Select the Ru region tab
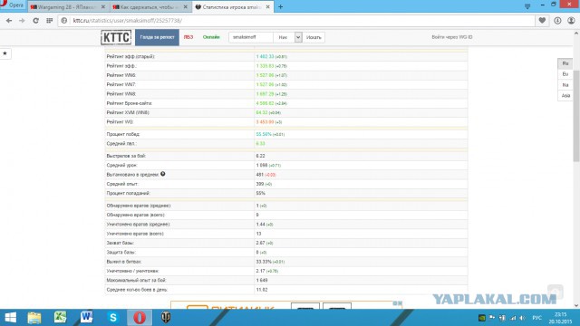Screen dimensions: 580x326 pyautogui.click(x=565, y=63)
